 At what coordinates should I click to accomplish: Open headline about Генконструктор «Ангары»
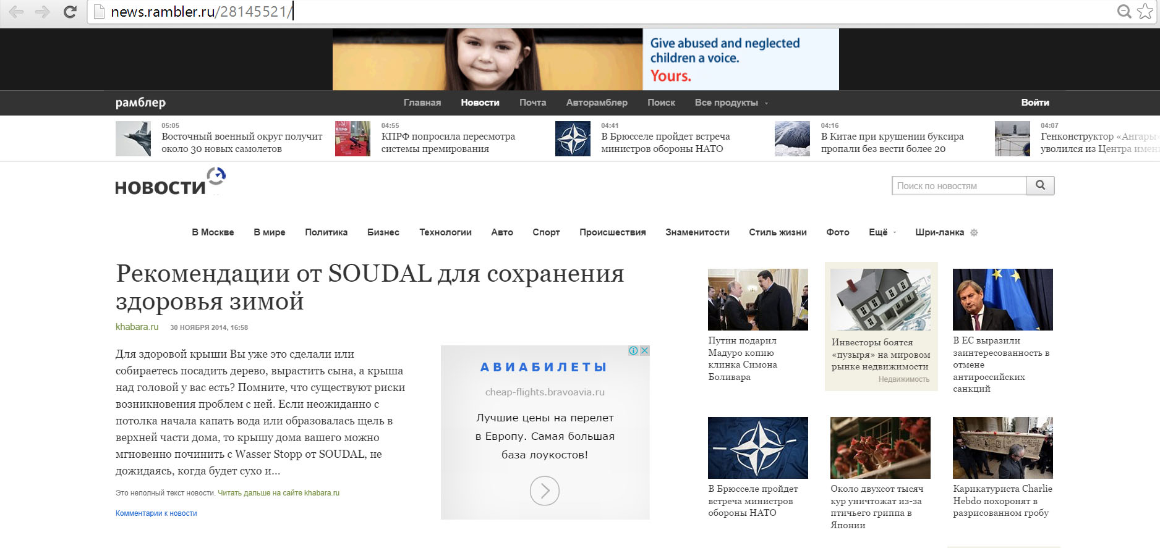click(1100, 143)
